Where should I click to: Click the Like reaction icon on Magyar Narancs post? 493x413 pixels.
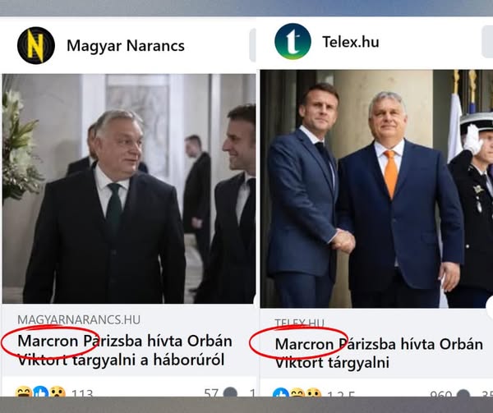(x=41, y=392)
